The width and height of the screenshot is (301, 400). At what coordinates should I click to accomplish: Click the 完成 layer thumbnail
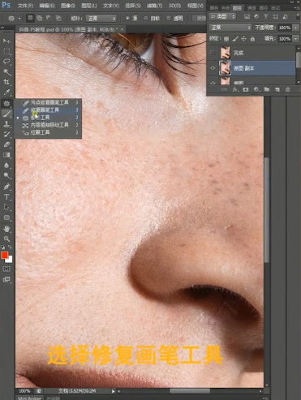[225, 53]
